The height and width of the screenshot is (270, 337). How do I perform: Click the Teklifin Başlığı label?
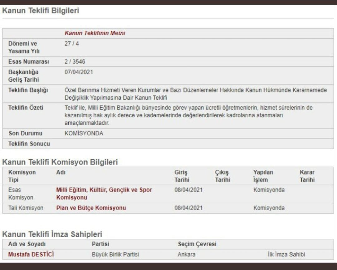pyautogui.click(x=28, y=90)
